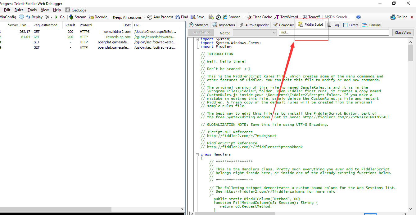416x215 pixels.
Task: Open the Go to combo box
Action: [255, 33]
